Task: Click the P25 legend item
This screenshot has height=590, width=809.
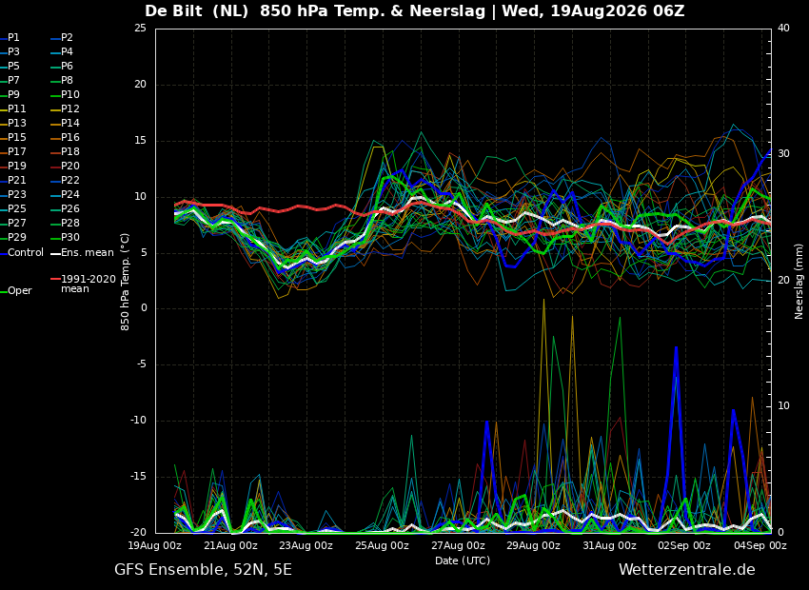Action: click(x=13, y=208)
